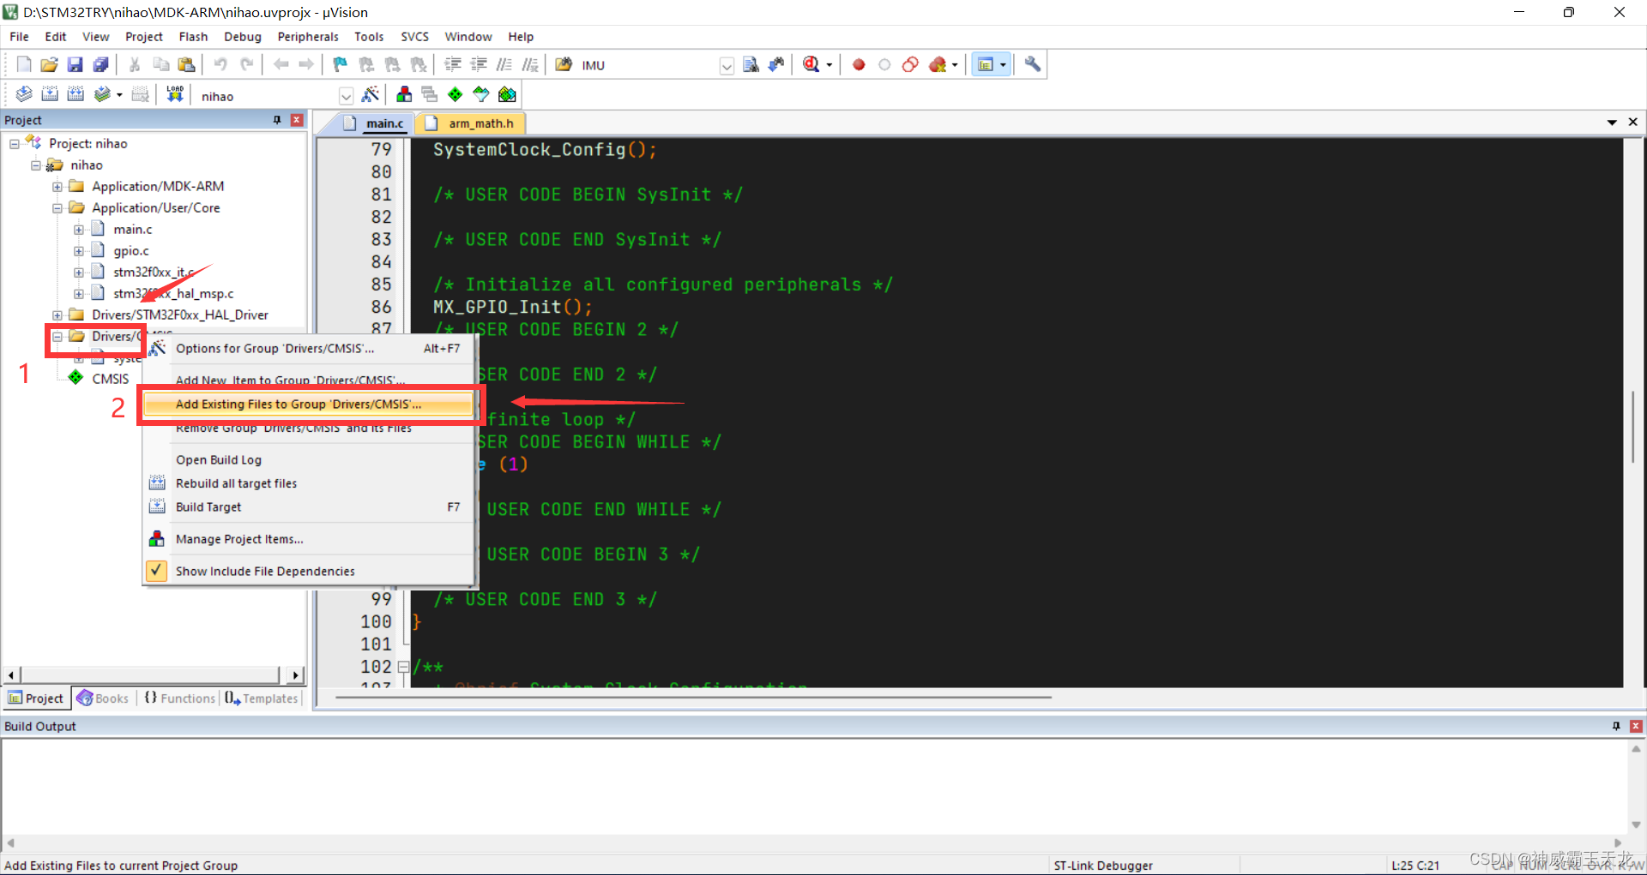The height and width of the screenshot is (875, 1647).
Task: Open the IMU find text dropdown
Action: [x=727, y=66]
